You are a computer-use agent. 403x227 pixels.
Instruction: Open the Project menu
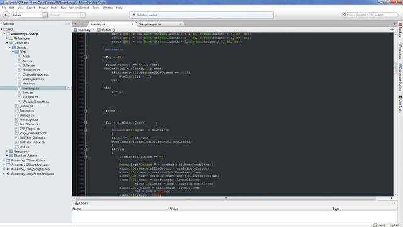click(43, 8)
